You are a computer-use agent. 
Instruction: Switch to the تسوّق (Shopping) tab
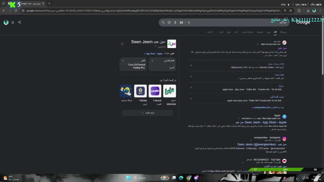click(229, 32)
